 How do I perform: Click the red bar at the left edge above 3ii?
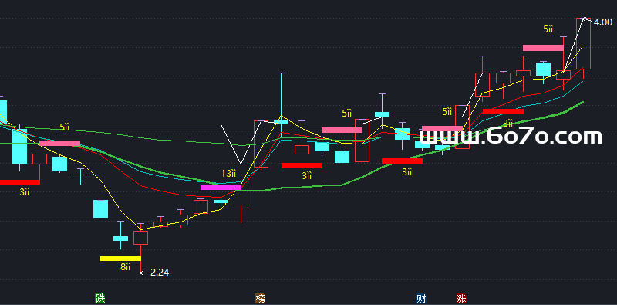(x=20, y=182)
